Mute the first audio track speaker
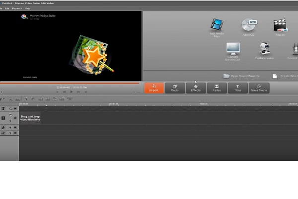 point(10,127)
